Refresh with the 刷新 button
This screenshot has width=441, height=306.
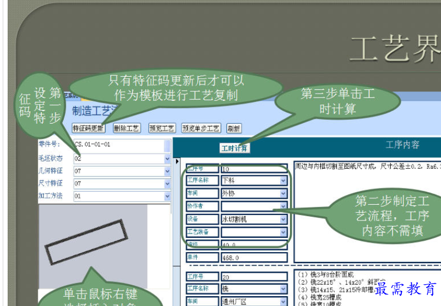click(x=234, y=128)
